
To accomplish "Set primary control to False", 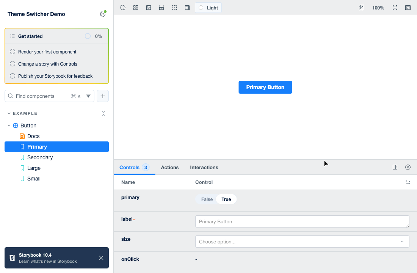I will [207, 199].
